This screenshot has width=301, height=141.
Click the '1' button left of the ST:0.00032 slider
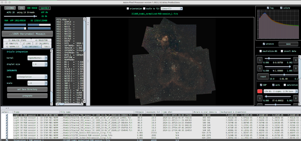point(260,98)
